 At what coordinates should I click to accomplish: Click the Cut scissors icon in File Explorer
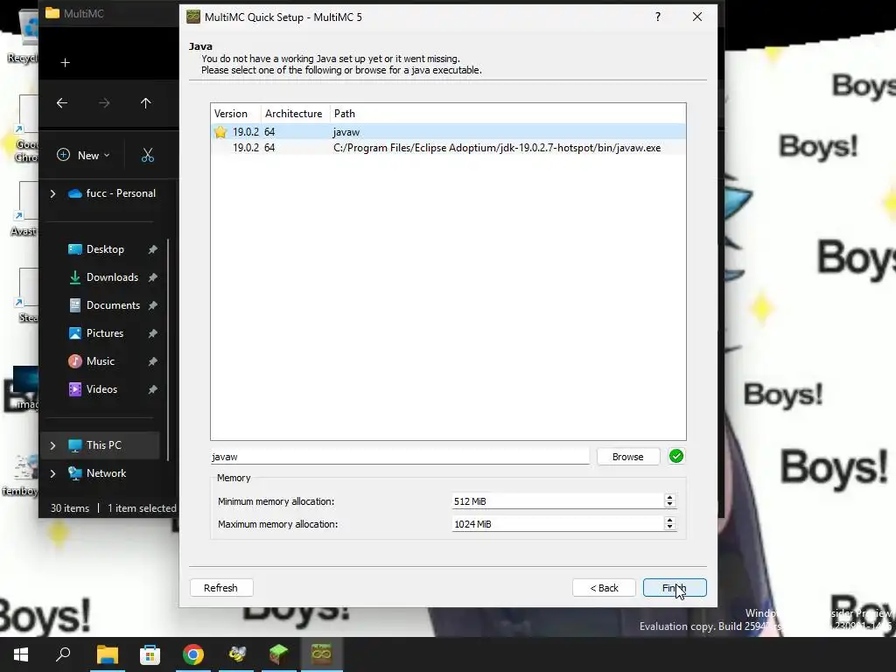pyautogui.click(x=147, y=155)
